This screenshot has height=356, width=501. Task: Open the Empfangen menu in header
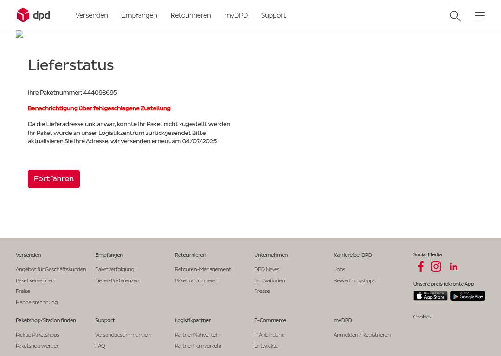(x=139, y=15)
